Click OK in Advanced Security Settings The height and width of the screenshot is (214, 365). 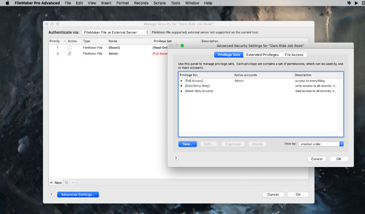pyautogui.click(x=338, y=159)
